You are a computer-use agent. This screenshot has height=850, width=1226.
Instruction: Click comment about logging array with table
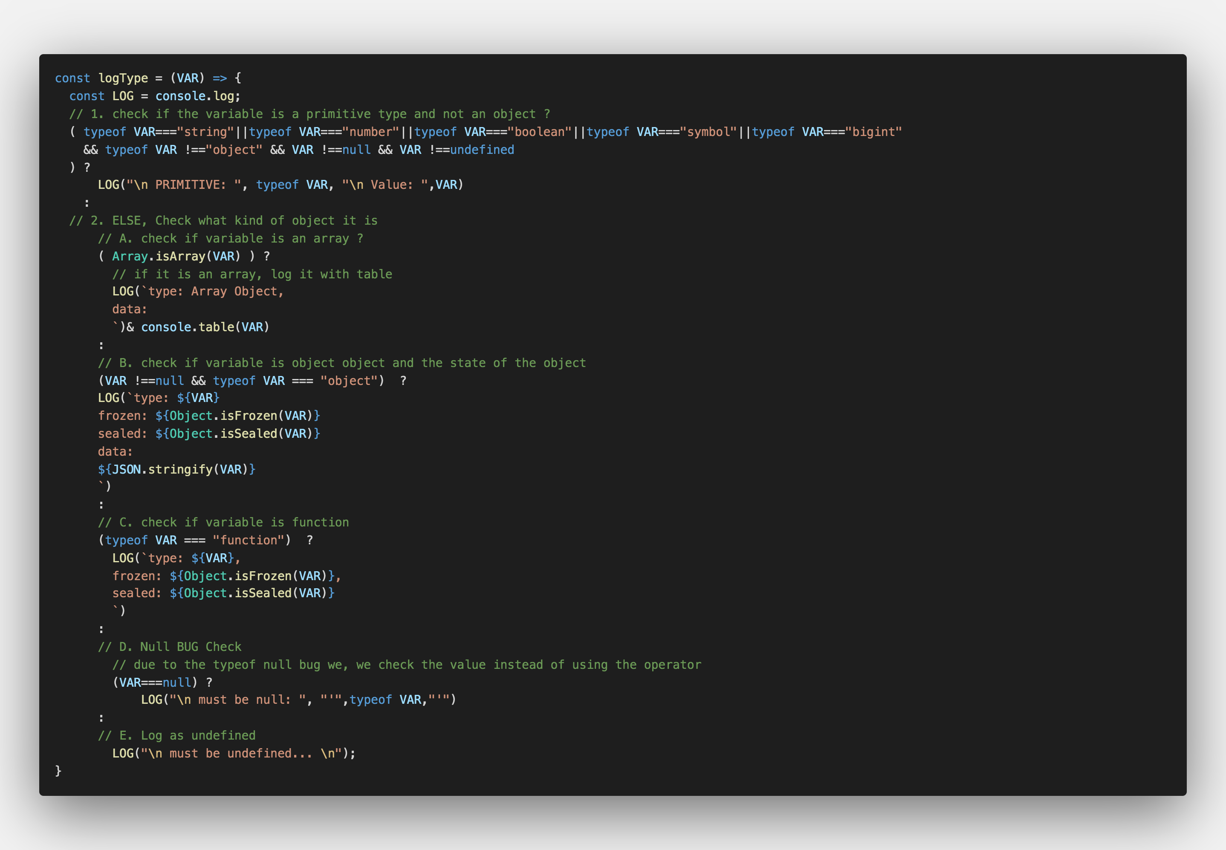point(252,274)
